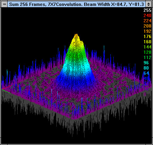Select the red 240 legend value

pyautogui.click(x=147, y=15)
